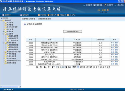Switch to 定额物资标准查询 tab
Screen dimensions: 125x91
pyautogui.click(x=44, y=19)
